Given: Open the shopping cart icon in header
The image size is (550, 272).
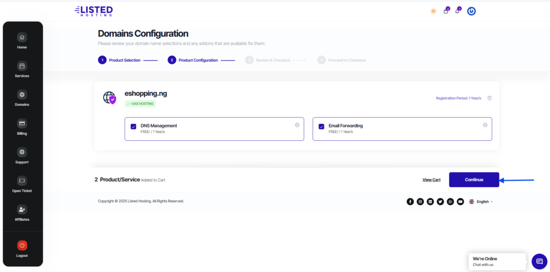Looking at the screenshot, I should [445, 11].
